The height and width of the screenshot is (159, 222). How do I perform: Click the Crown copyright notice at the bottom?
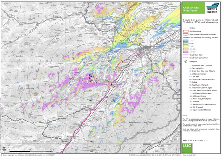(28, 155)
